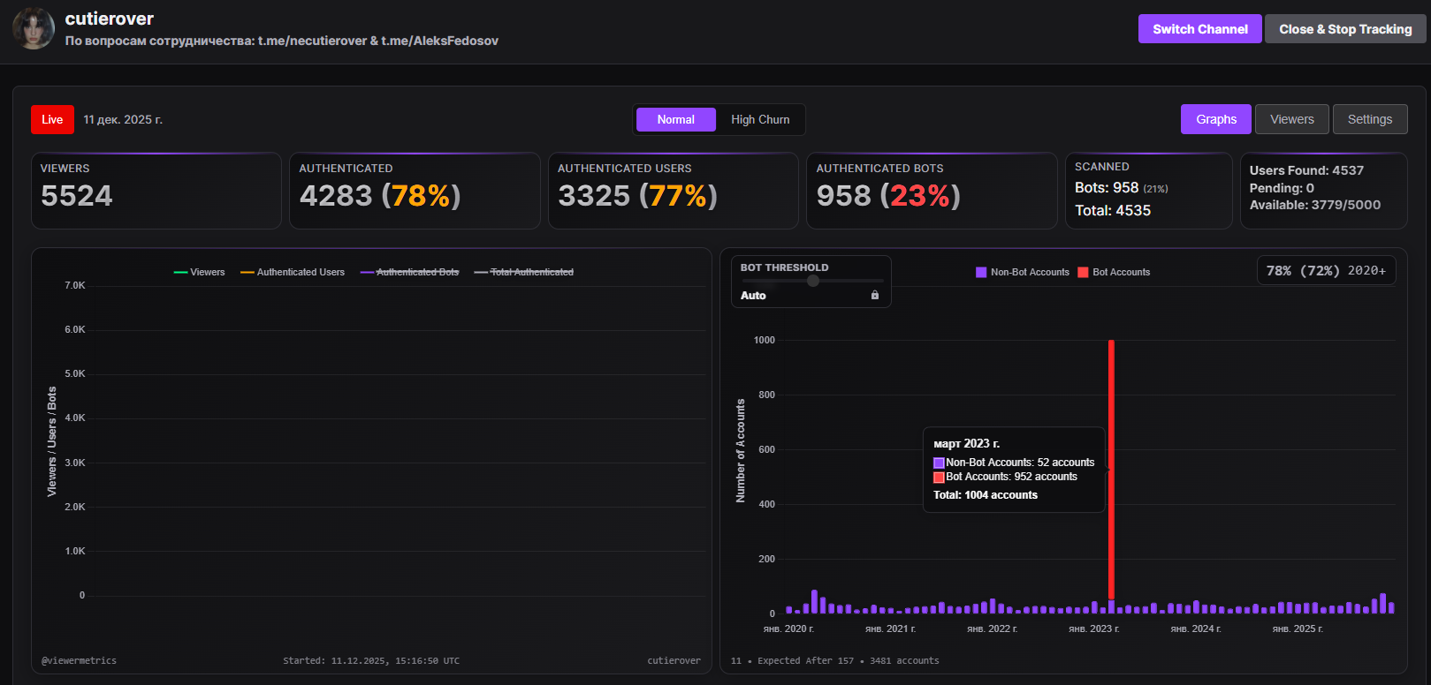Viewport: 1431px width, 685px height.
Task: Click the Bot Threshold slider handle
Action: pos(813,281)
